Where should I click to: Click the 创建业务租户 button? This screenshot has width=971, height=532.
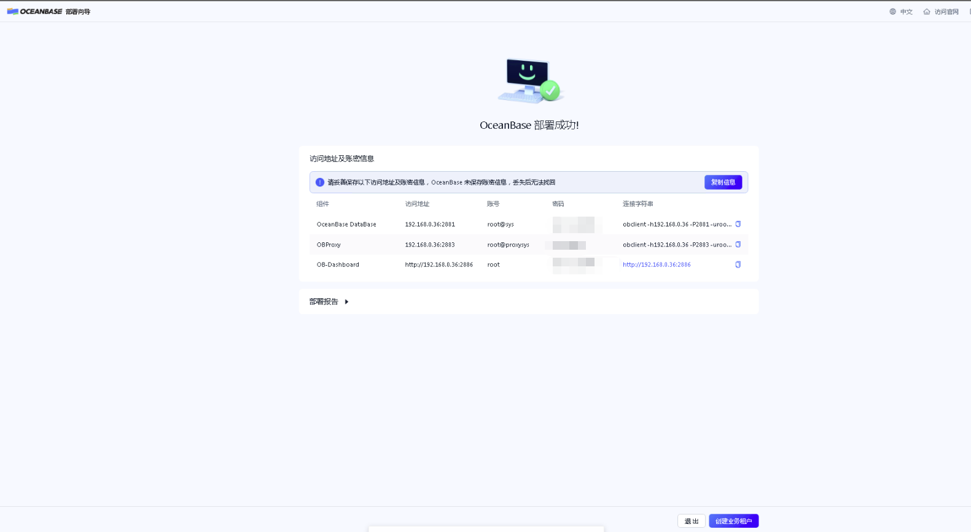click(734, 521)
